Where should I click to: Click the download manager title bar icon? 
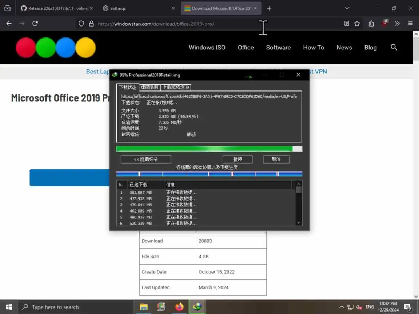115,75
